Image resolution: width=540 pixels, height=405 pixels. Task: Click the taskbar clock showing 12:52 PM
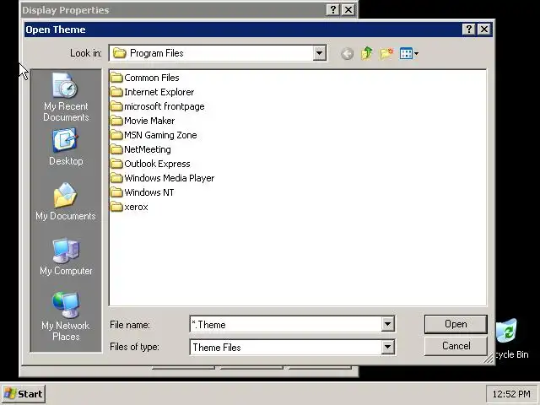[511, 394]
